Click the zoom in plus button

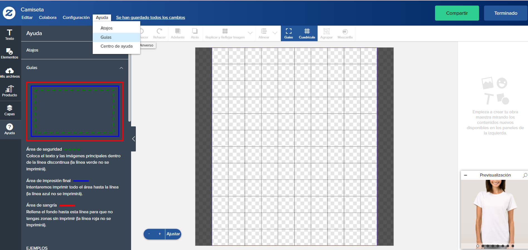click(160, 234)
